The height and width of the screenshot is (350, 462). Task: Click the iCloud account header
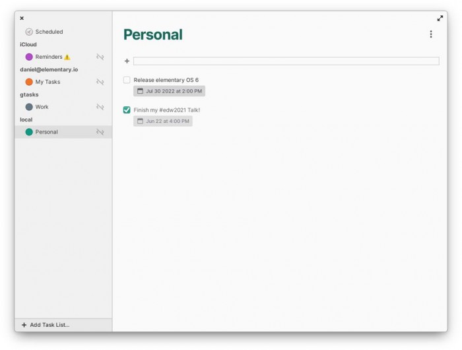click(28, 44)
